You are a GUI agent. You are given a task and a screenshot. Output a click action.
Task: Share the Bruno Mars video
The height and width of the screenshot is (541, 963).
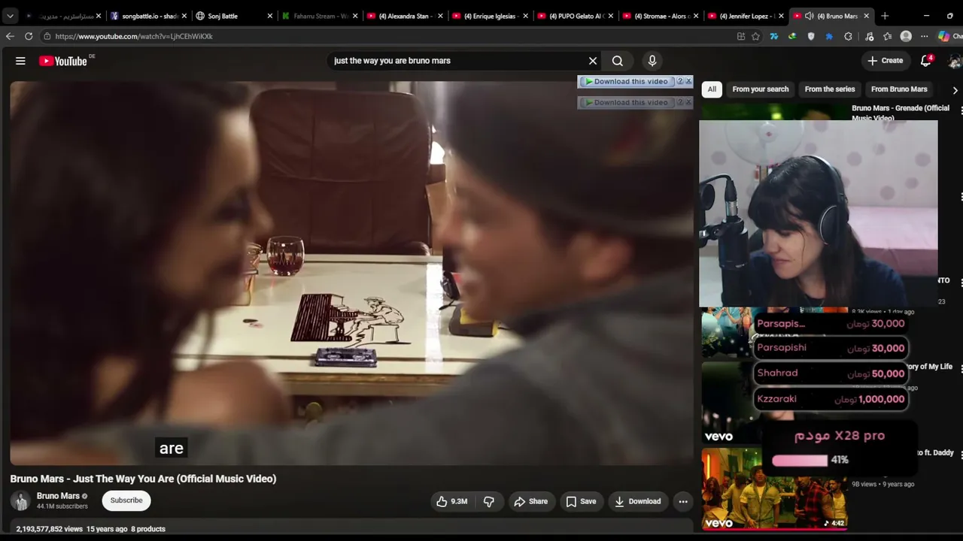[530, 501]
